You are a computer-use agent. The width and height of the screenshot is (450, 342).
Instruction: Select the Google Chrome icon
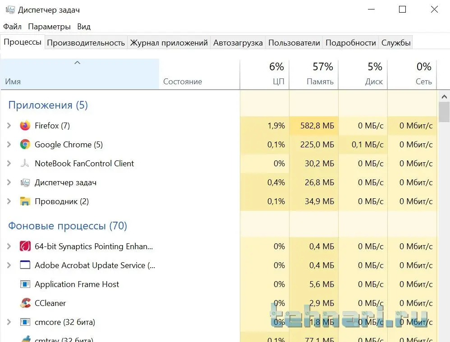[25, 145]
